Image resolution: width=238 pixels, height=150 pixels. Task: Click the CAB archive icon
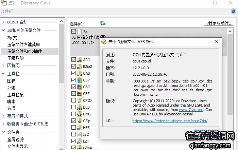tap(80, 73)
